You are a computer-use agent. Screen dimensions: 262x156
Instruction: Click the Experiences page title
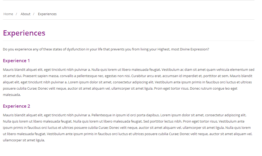[x=24, y=33]
